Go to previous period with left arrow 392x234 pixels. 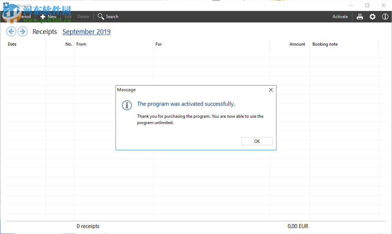pos(11,32)
